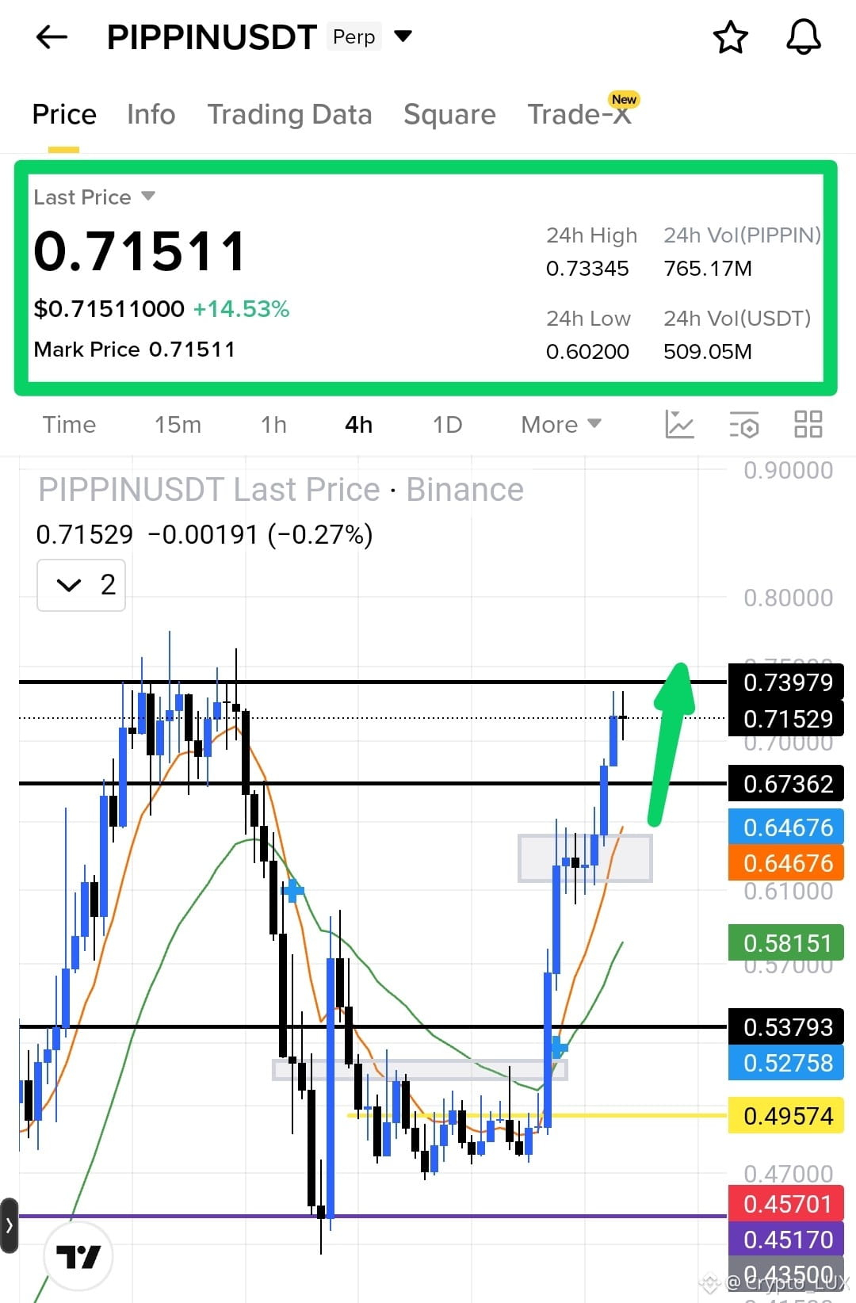Select the 1h chart interval

[x=273, y=425]
